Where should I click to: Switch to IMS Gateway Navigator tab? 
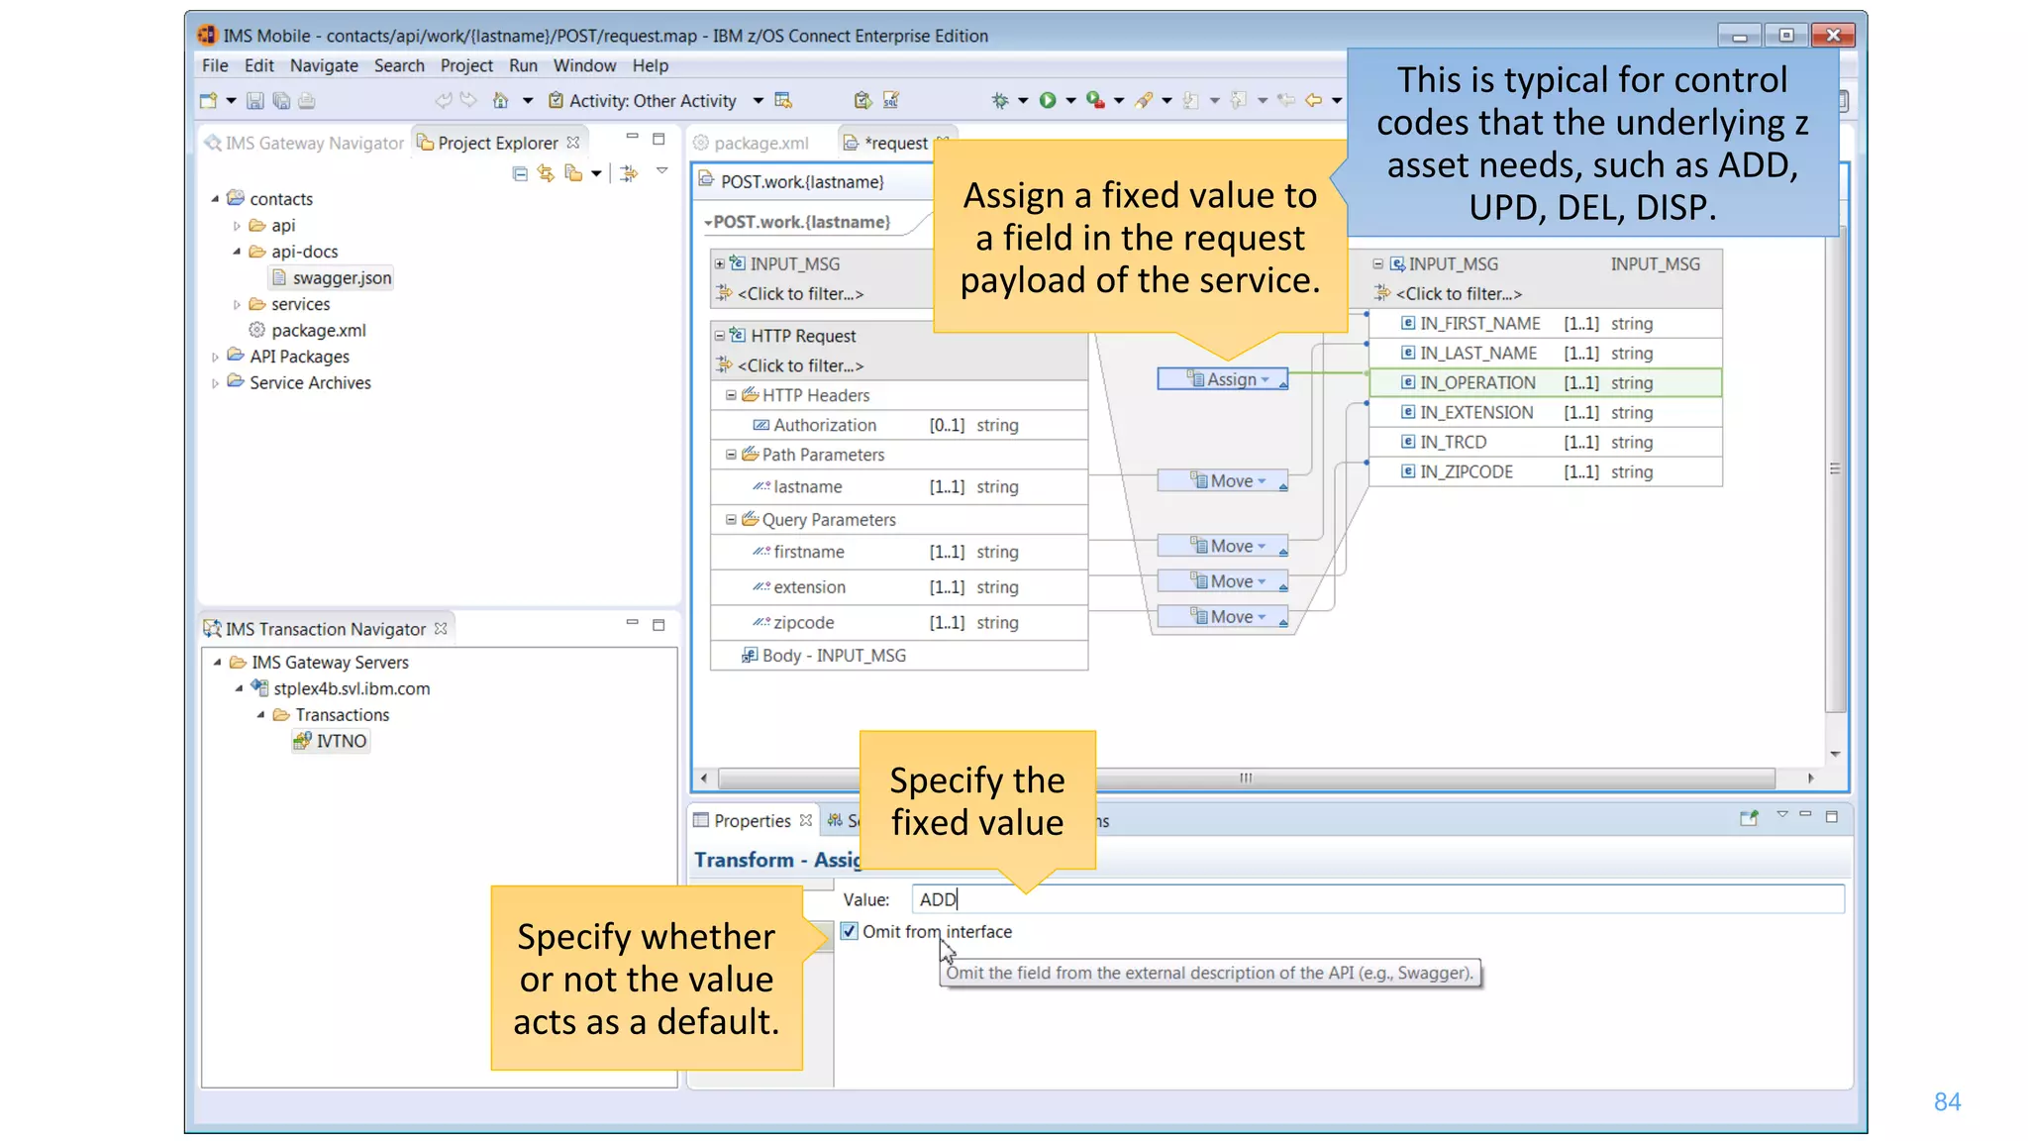click(304, 143)
